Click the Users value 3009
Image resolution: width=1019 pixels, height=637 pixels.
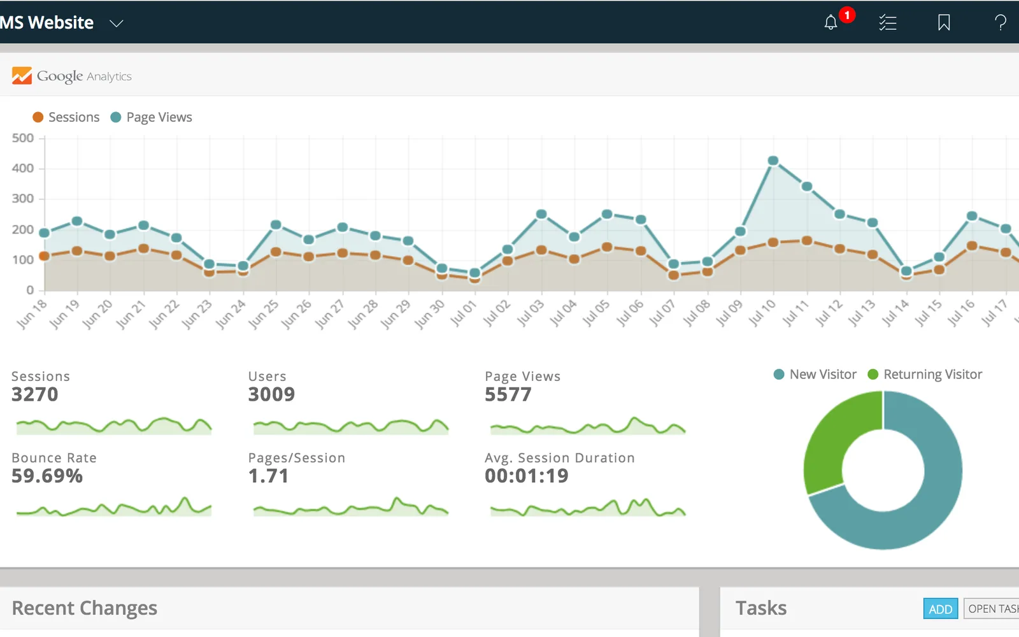tap(271, 394)
